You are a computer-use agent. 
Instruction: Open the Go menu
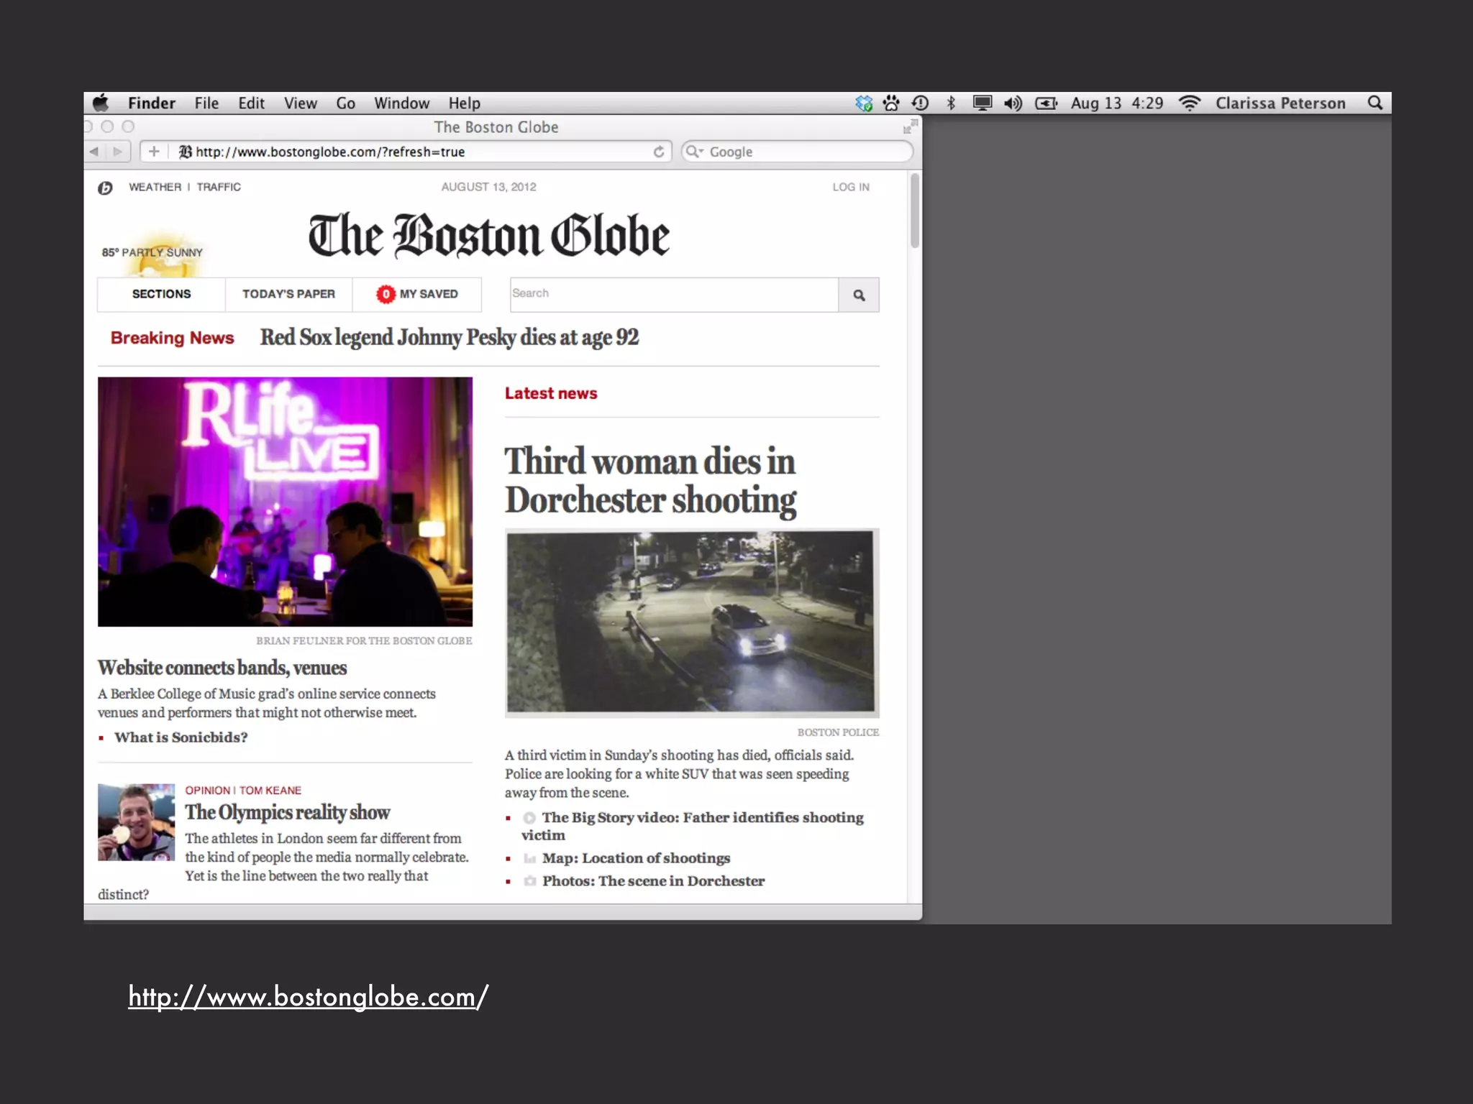pyautogui.click(x=346, y=103)
